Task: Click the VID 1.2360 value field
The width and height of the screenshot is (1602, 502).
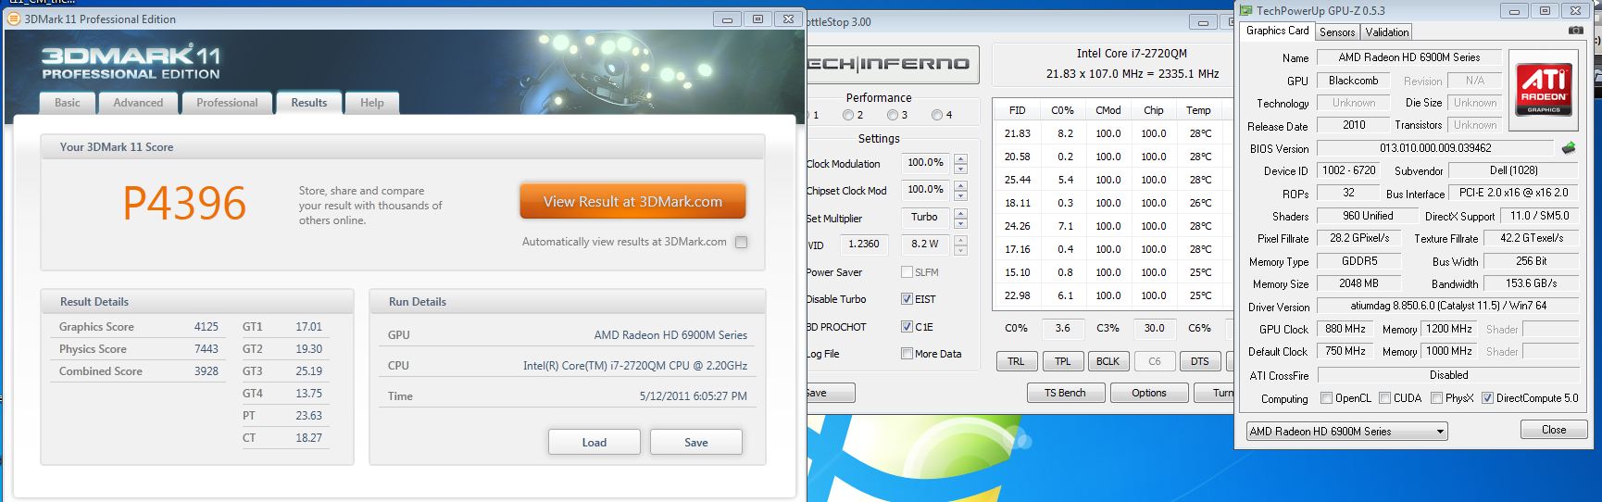Action: click(x=864, y=245)
